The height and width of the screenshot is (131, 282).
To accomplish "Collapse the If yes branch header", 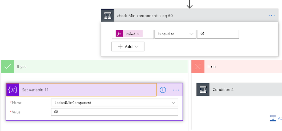I will 95,67.
